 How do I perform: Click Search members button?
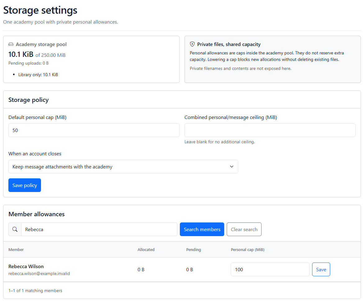tap(202, 230)
